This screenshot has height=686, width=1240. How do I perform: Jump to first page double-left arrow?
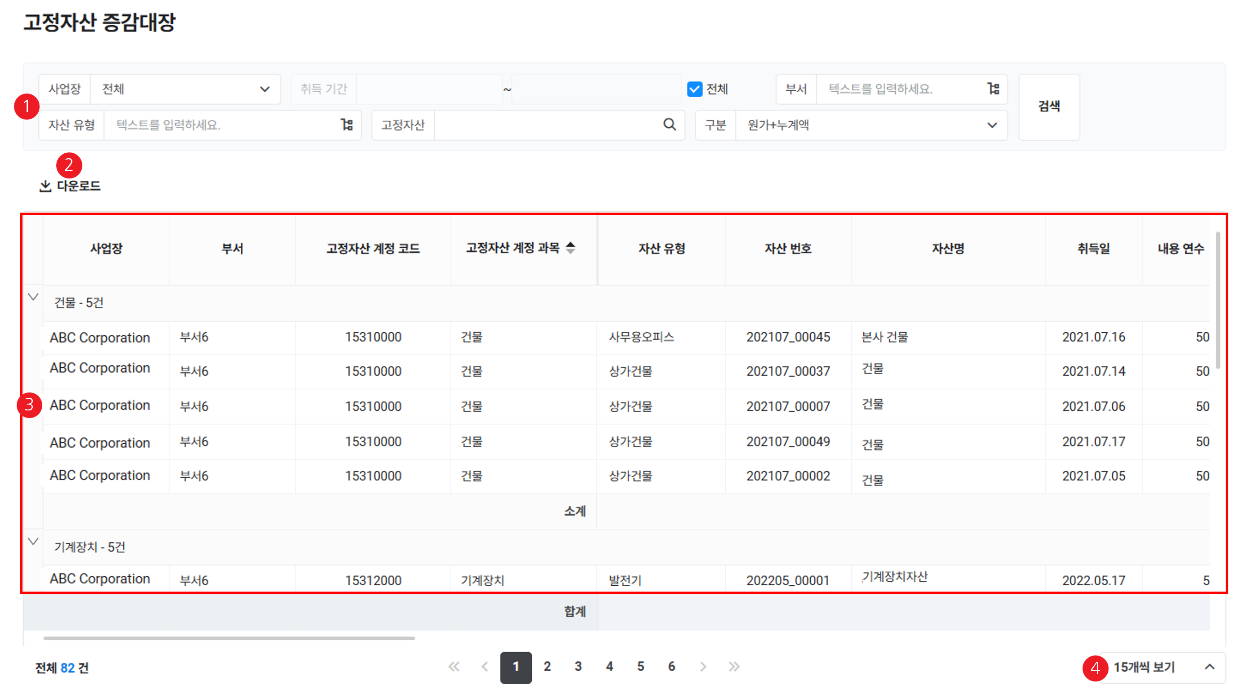pyautogui.click(x=454, y=667)
